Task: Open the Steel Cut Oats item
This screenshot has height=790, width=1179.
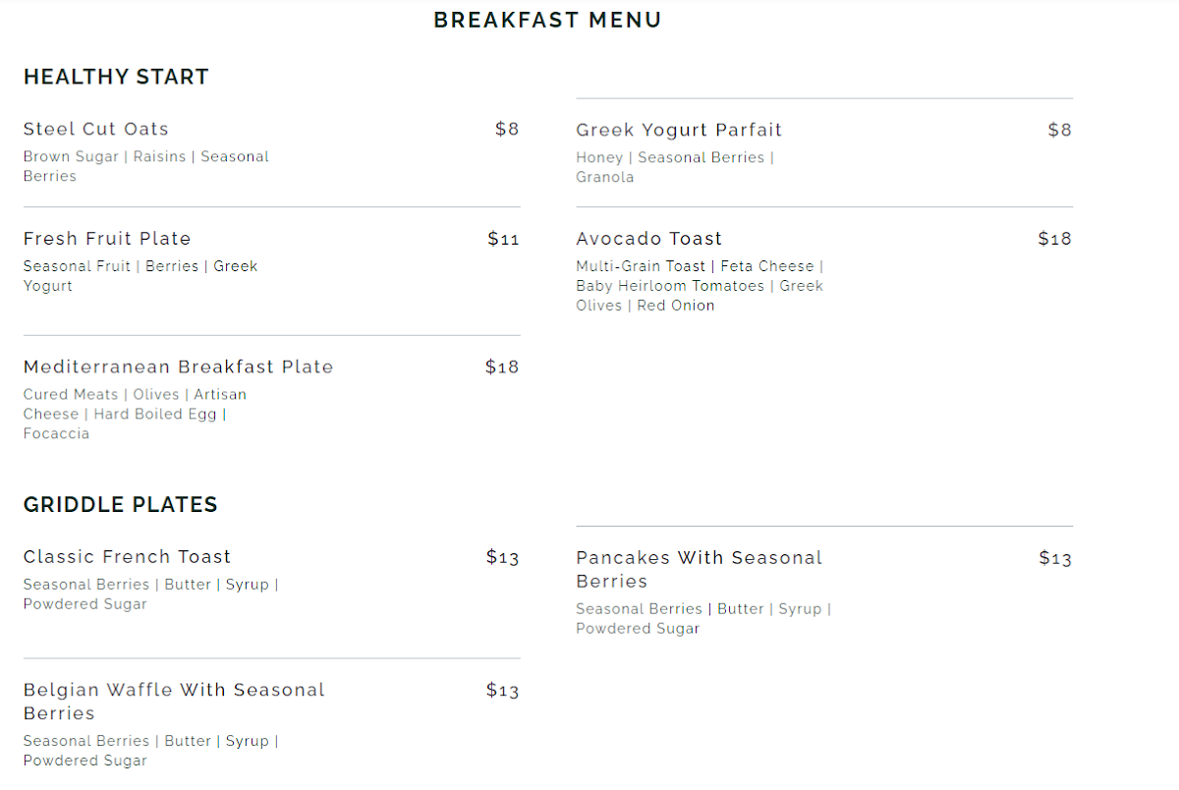Action: [x=96, y=129]
